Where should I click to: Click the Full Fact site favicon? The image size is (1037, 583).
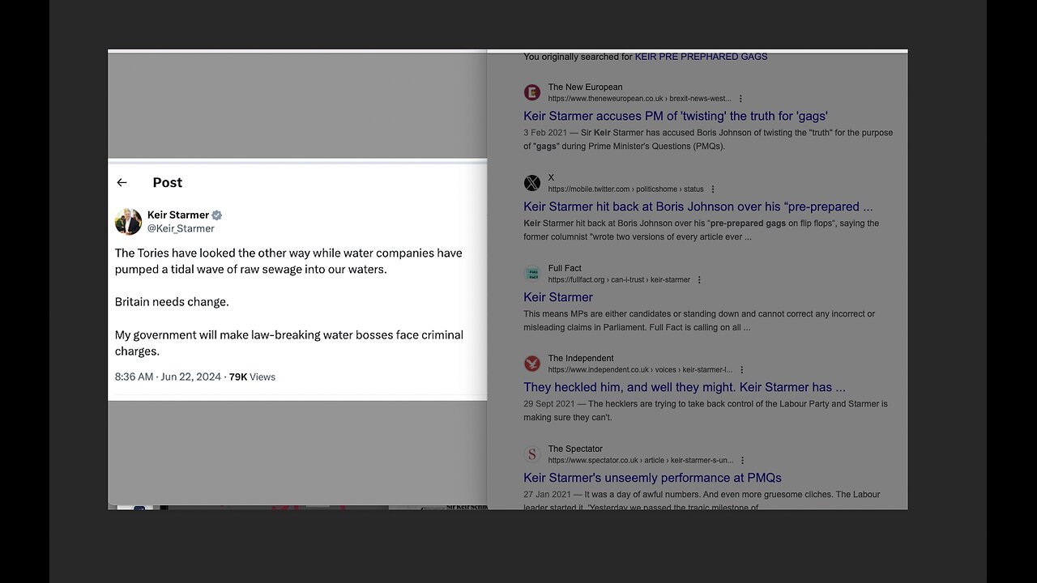pyautogui.click(x=532, y=274)
